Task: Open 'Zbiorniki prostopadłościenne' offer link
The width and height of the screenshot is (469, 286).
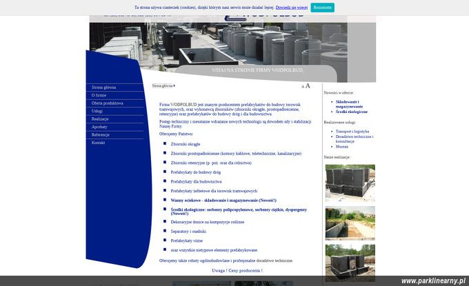Action: [236, 154]
